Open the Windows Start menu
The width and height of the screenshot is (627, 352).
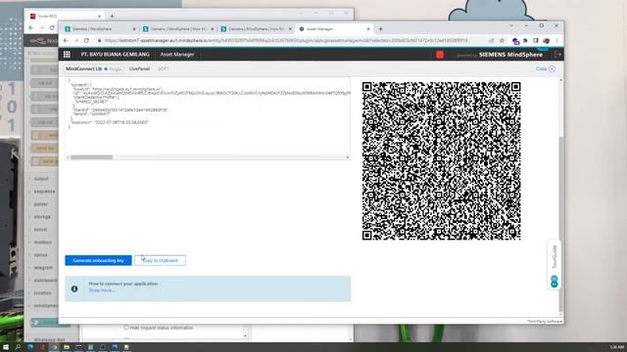coord(6,347)
